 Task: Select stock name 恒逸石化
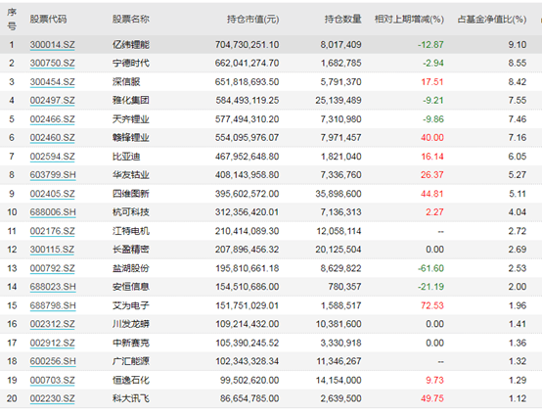coord(131,381)
